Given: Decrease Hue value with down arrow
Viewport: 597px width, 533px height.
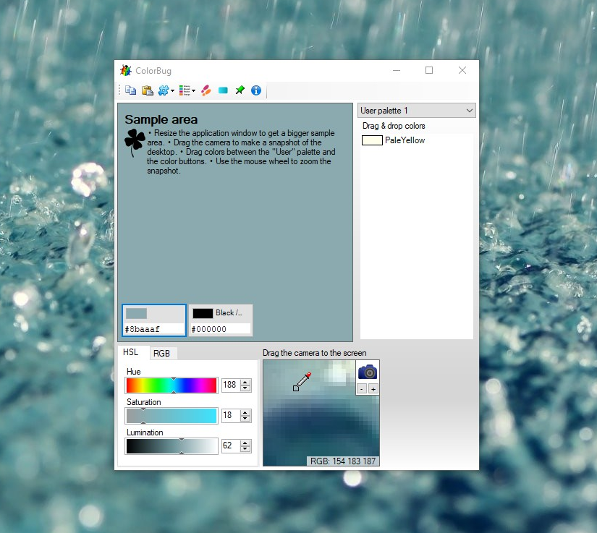Looking at the screenshot, I should [x=245, y=388].
